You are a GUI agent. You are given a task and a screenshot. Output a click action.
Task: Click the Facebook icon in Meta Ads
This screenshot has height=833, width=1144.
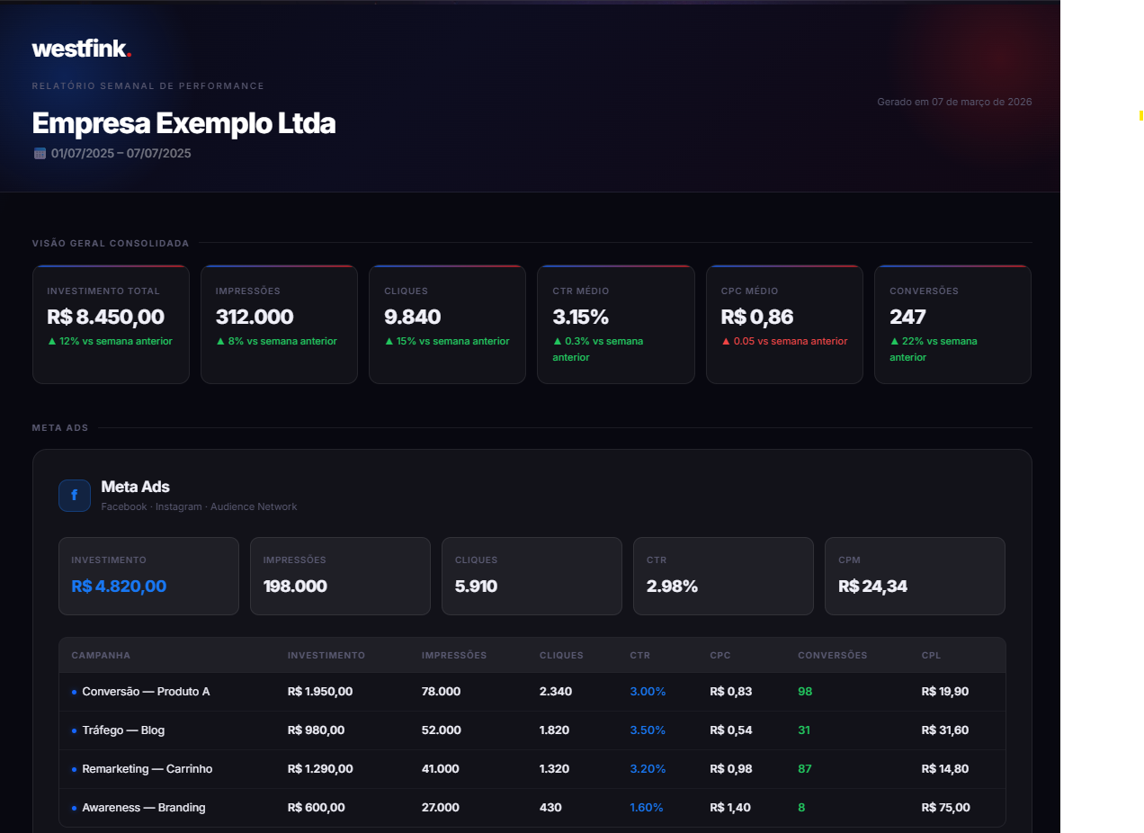coord(75,495)
